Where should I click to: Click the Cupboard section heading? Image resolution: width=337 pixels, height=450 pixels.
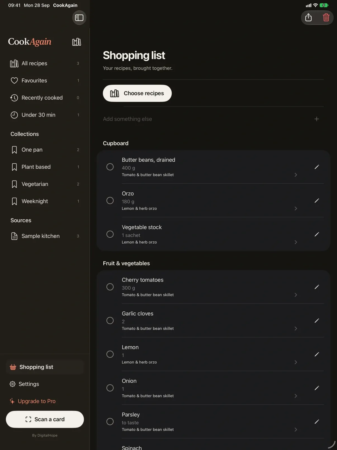[116, 143]
